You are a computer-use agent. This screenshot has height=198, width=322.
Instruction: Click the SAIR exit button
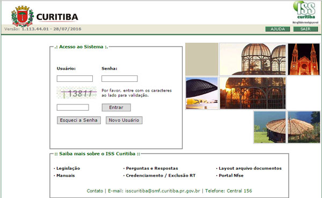305,29
